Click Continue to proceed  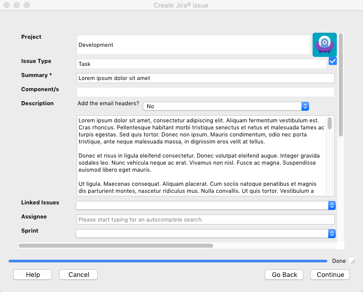[x=330, y=274]
